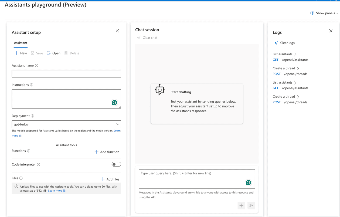Create a new assistant
Viewport: 340px width, 217px height.
point(21,53)
